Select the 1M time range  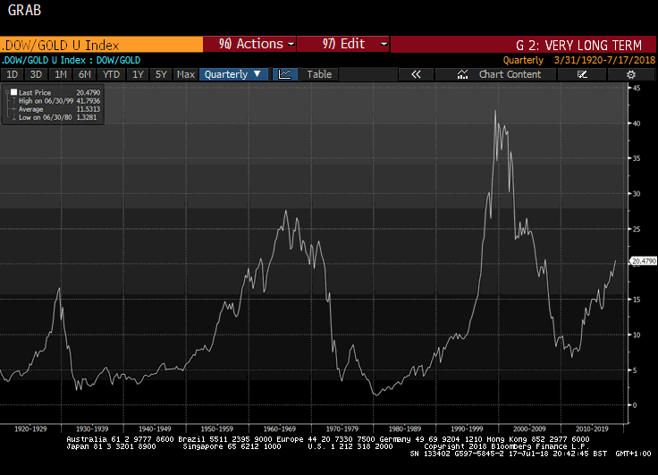click(60, 74)
